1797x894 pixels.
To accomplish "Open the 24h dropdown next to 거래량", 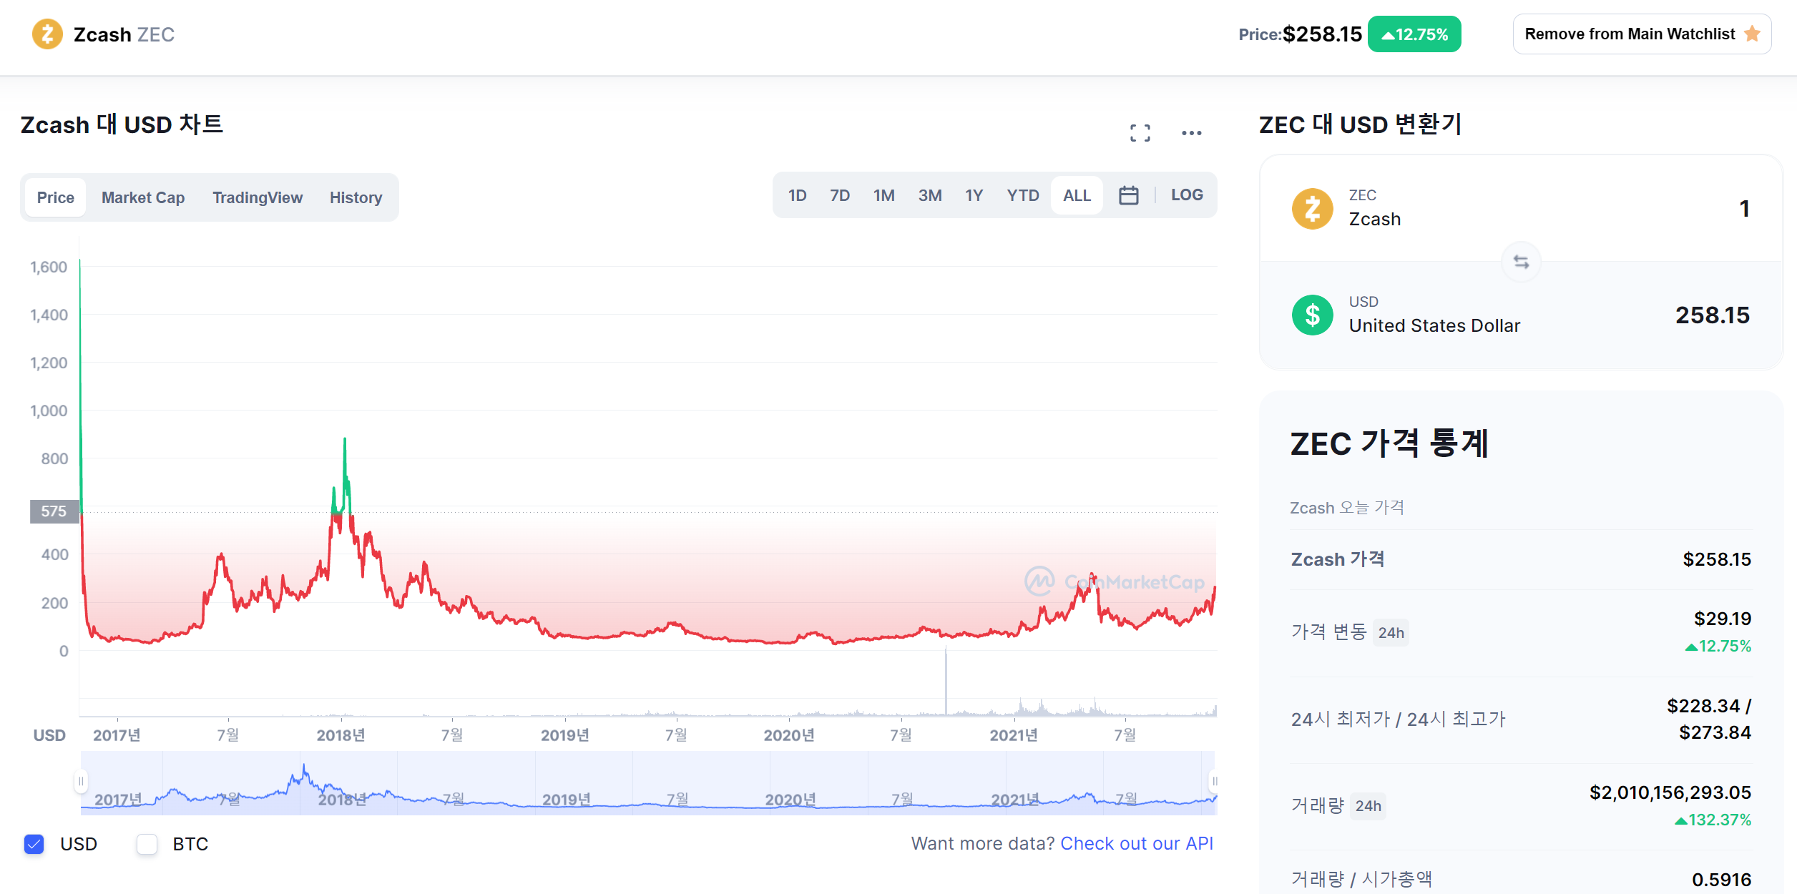I will coord(1368,806).
